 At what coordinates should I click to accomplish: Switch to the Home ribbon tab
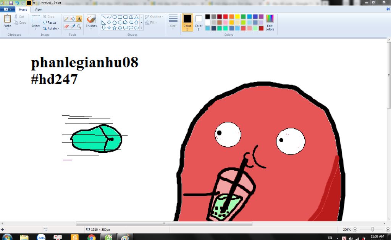(23, 10)
